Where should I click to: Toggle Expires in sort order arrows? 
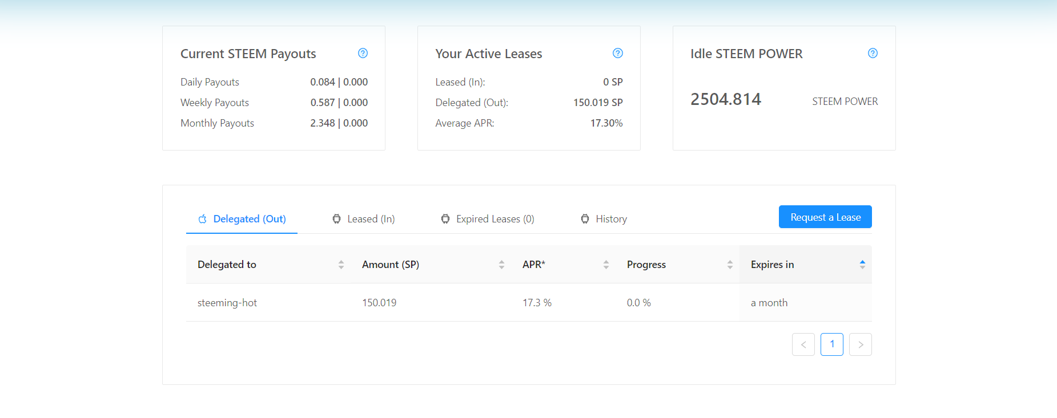pyautogui.click(x=862, y=265)
